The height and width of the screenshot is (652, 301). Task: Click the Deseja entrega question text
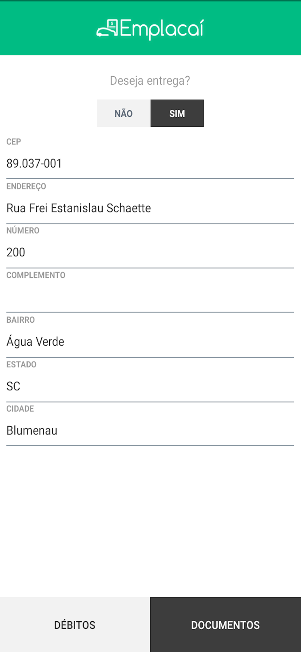click(x=150, y=81)
